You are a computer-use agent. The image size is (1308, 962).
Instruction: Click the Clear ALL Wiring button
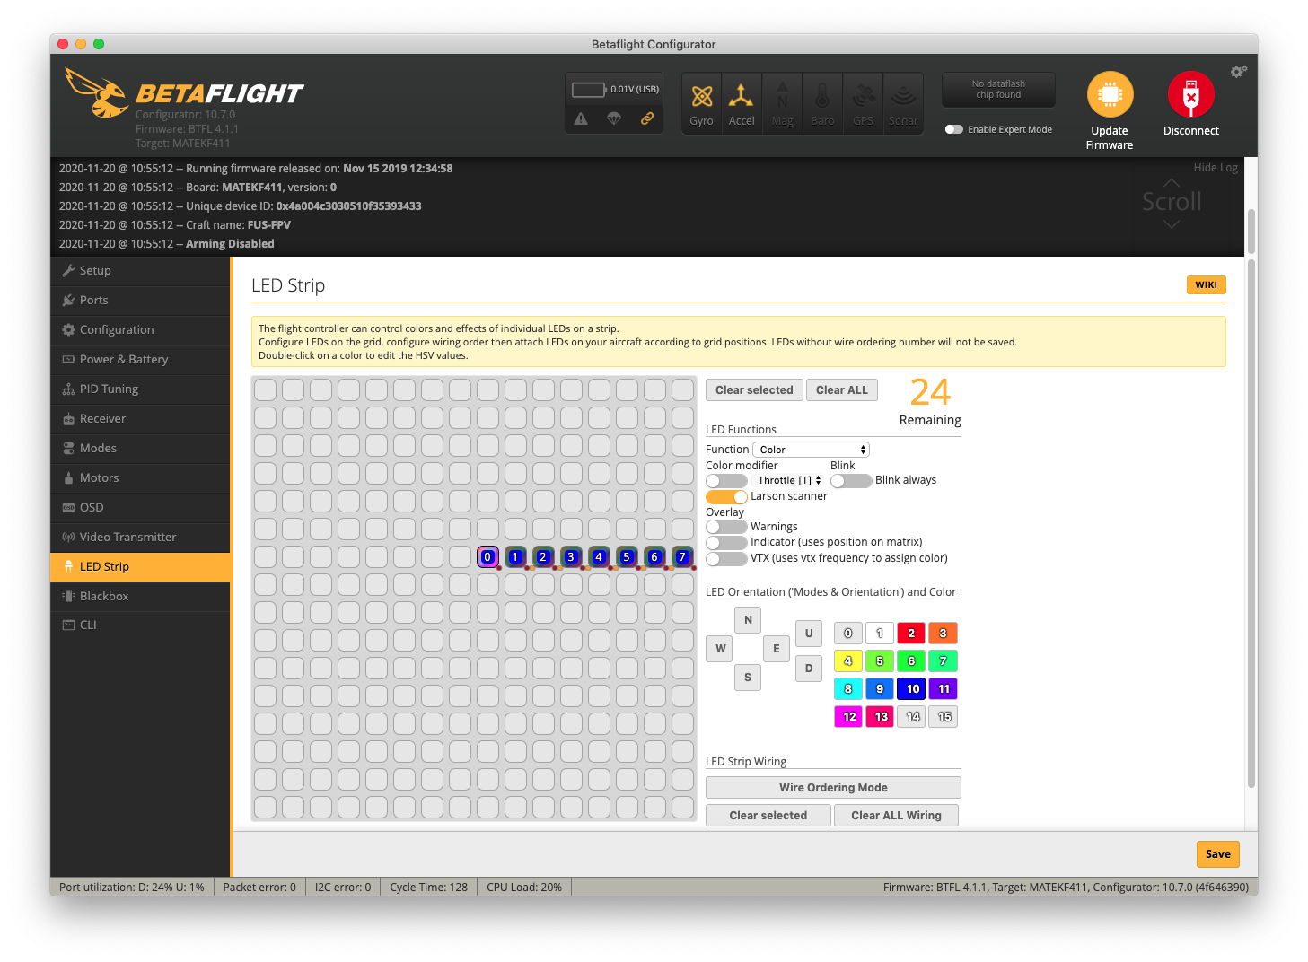coord(896,816)
